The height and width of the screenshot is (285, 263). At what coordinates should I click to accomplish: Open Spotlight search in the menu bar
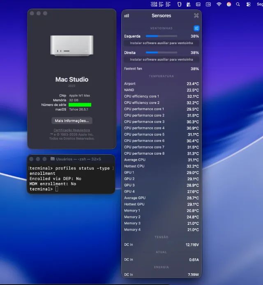(238, 4)
